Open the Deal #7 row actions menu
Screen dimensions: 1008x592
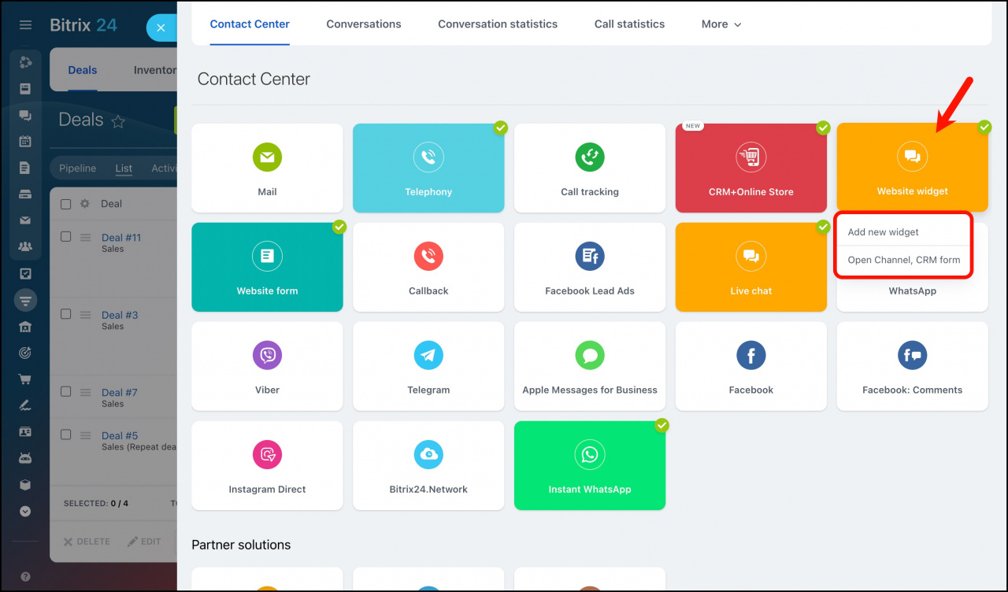click(x=86, y=392)
